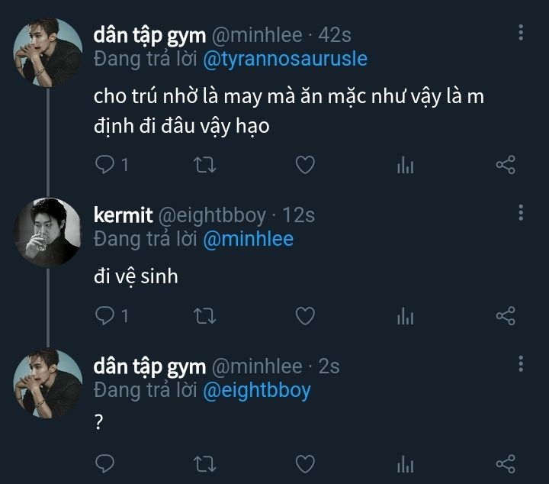The width and height of the screenshot is (549, 484).
Task: Like the '?' tweet by dân tập gym
Action: [305, 463]
